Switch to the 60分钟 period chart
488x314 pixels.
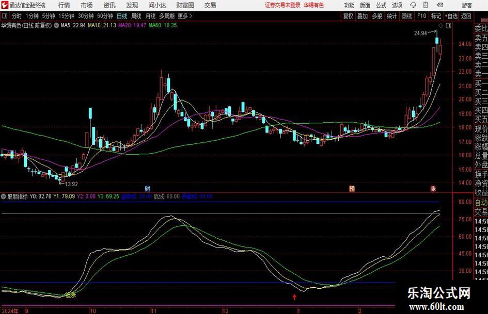(105, 16)
